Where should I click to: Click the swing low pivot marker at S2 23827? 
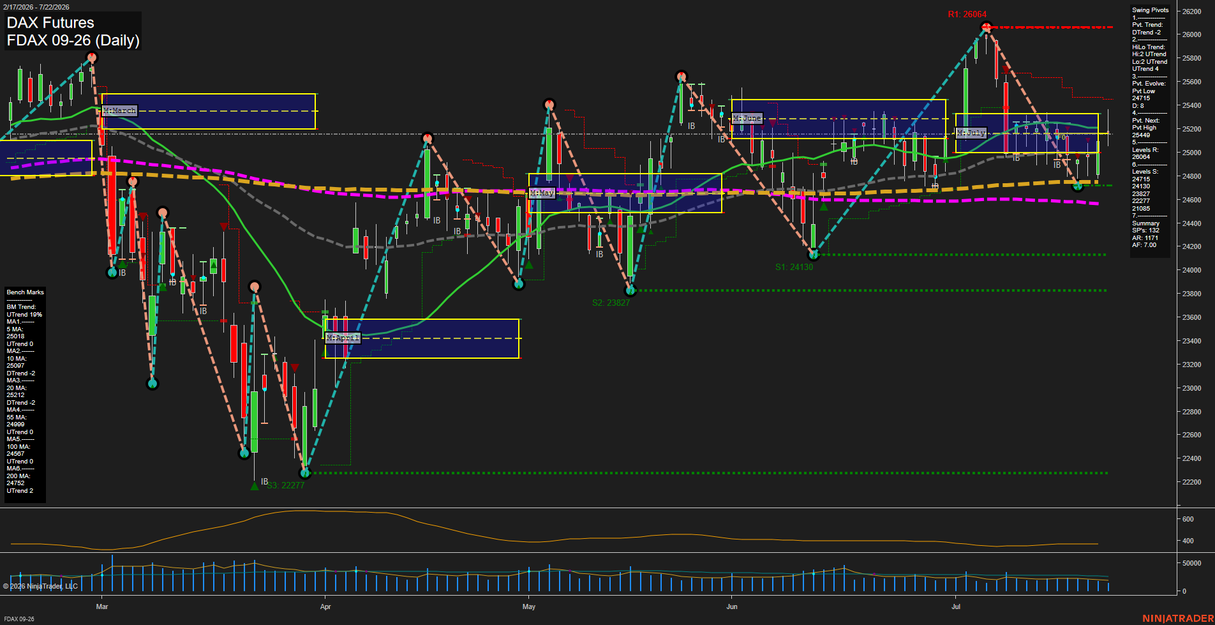tap(630, 290)
